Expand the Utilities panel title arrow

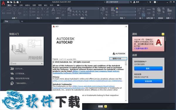tap(154, 18)
